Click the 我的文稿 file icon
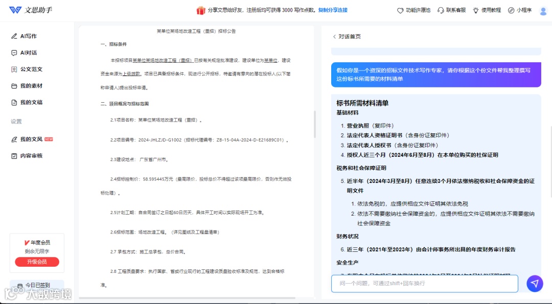552x304 pixels. pyautogui.click(x=14, y=102)
